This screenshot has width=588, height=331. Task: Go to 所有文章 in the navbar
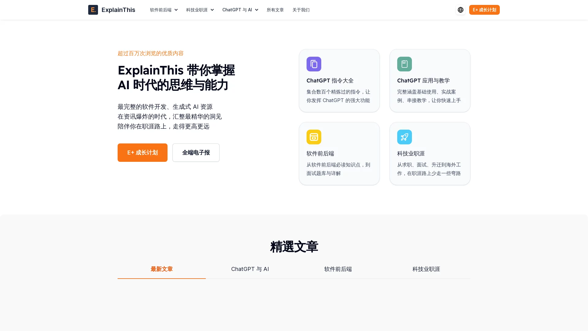275,10
